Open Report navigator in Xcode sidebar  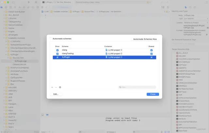38,7
